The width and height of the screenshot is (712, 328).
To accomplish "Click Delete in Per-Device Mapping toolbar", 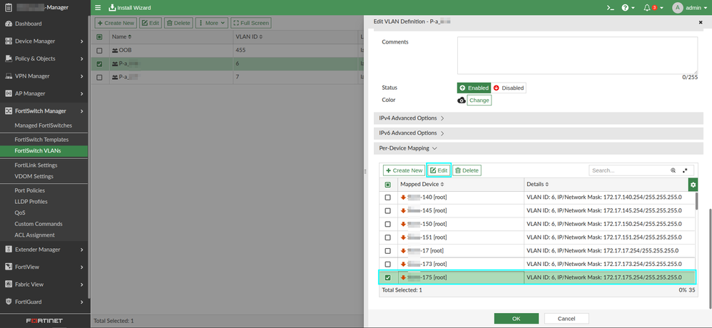I will coord(467,170).
